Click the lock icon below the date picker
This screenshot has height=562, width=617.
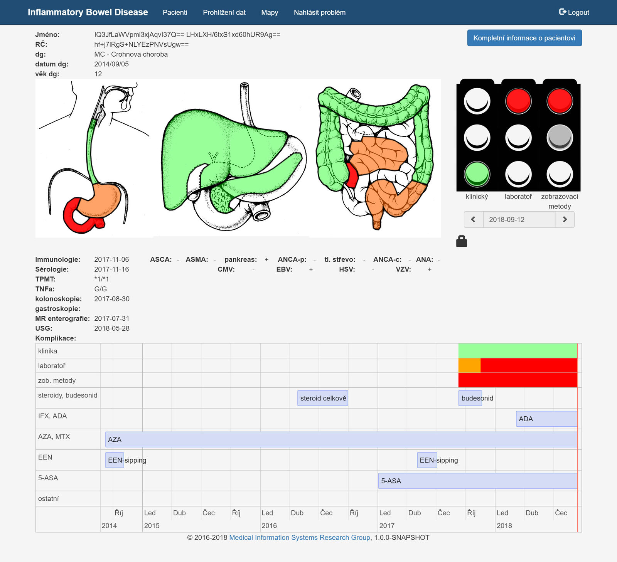461,241
